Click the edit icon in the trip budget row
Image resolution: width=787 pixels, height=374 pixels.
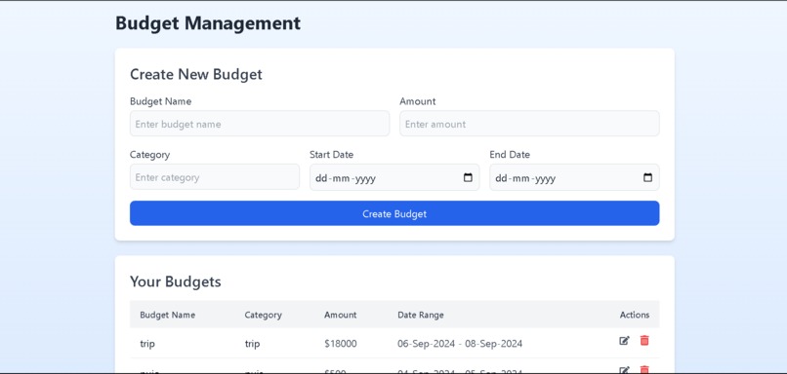(x=624, y=341)
